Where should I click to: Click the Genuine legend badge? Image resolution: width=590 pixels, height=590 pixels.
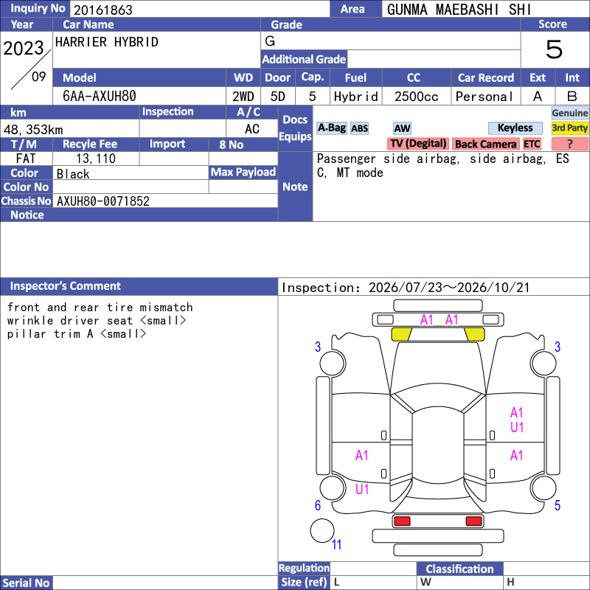569,113
